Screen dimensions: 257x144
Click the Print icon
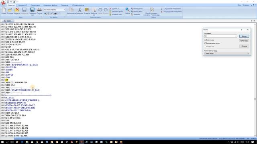point(39,10)
